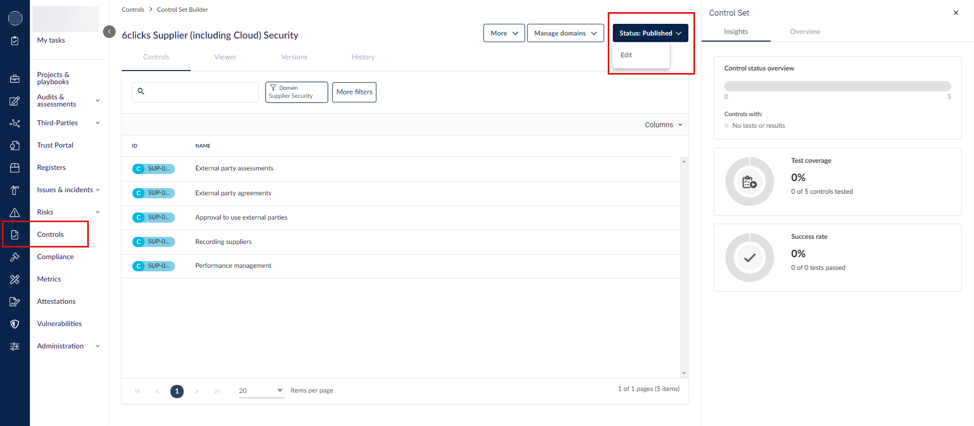Go to the first page of results

tap(137, 391)
